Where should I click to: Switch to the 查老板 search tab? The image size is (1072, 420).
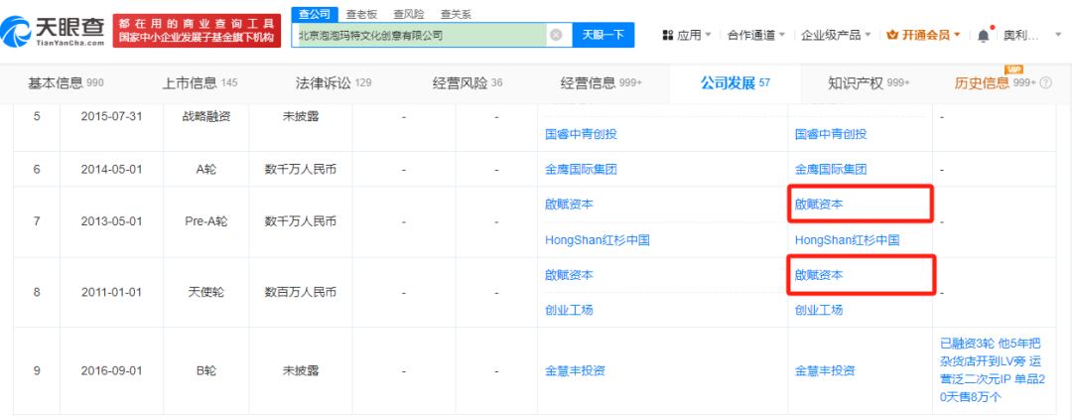click(362, 14)
